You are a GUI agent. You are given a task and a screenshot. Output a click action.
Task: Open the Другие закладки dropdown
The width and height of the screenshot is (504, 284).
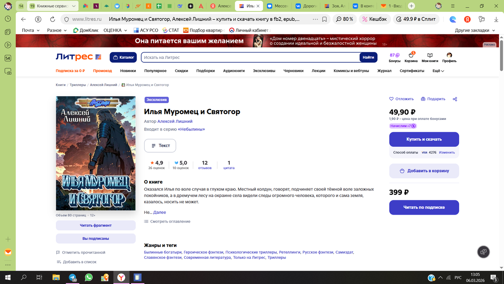tap(475, 30)
